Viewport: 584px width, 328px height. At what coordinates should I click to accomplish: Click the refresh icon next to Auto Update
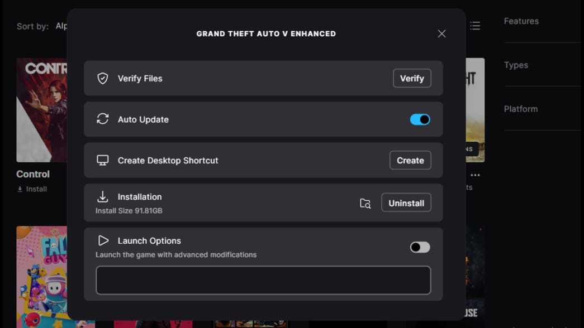point(102,119)
